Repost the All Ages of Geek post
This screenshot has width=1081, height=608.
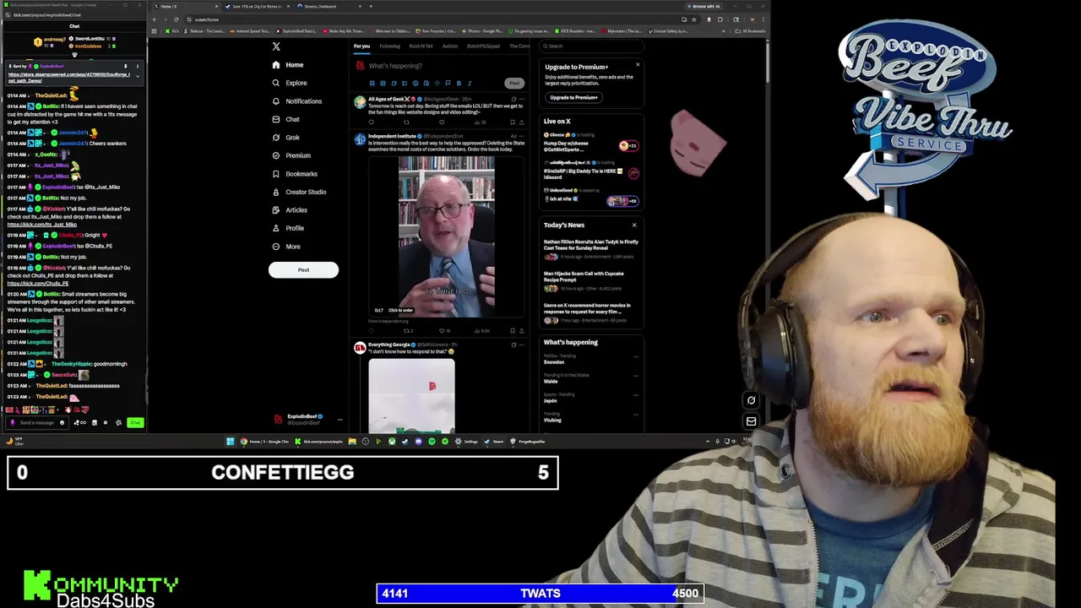pyautogui.click(x=406, y=122)
